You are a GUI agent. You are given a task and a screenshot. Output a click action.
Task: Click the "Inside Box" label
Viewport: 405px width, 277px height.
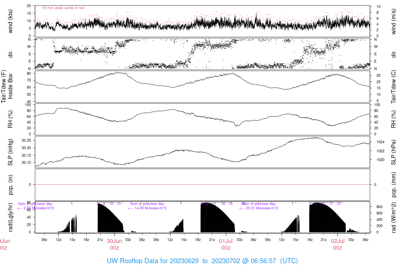pyautogui.click(x=10, y=86)
